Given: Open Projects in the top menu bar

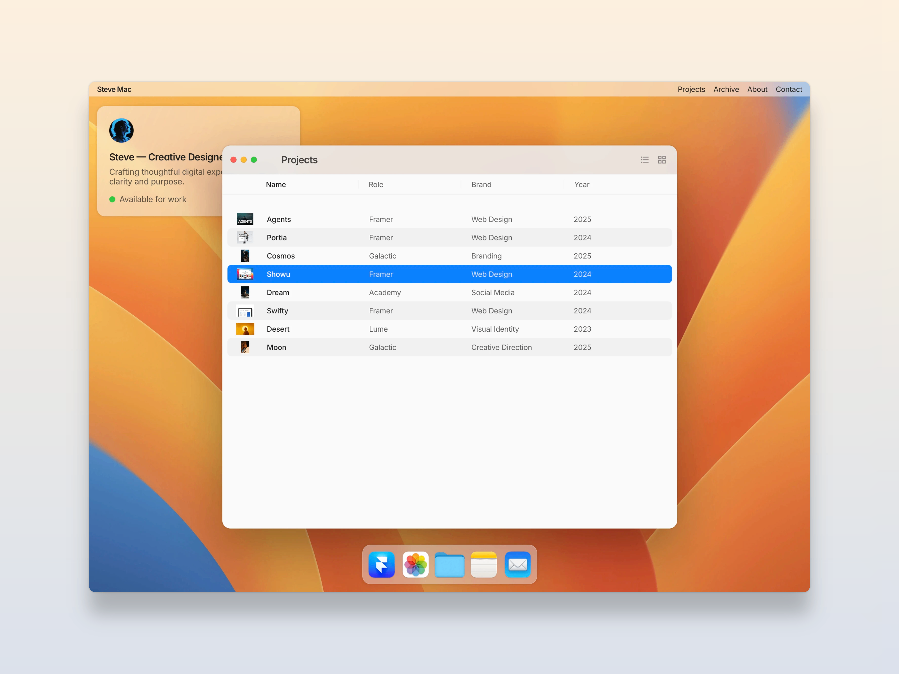Looking at the screenshot, I should [691, 89].
